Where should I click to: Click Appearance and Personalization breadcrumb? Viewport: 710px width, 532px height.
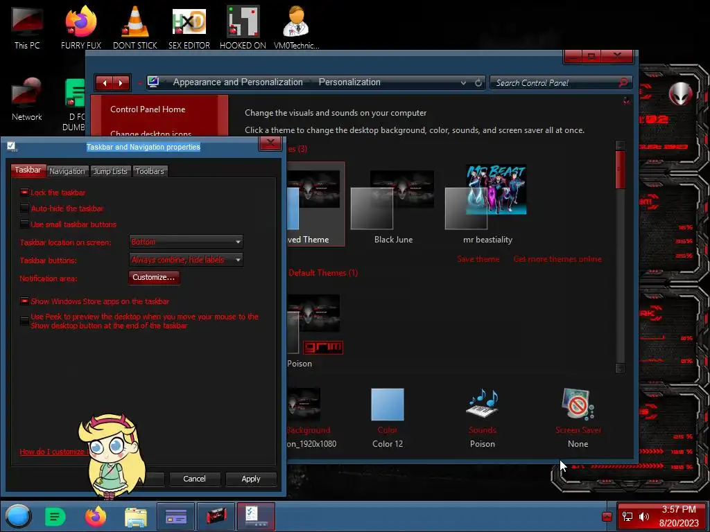pos(238,82)
